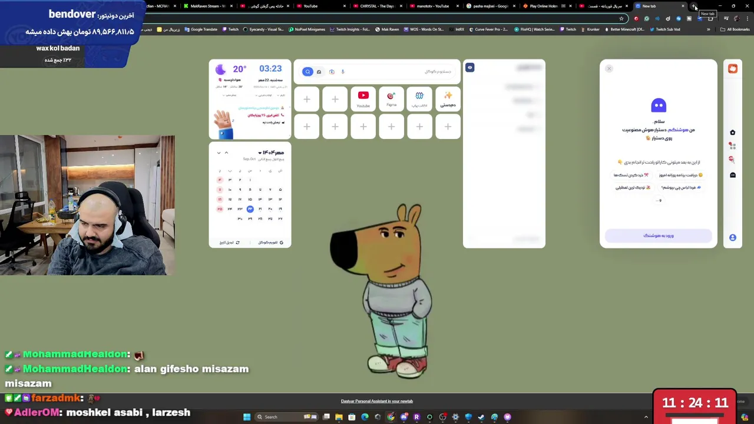Open purple R app from taskbar
Viewport: 754px width, 424px height.
(416, 417)
